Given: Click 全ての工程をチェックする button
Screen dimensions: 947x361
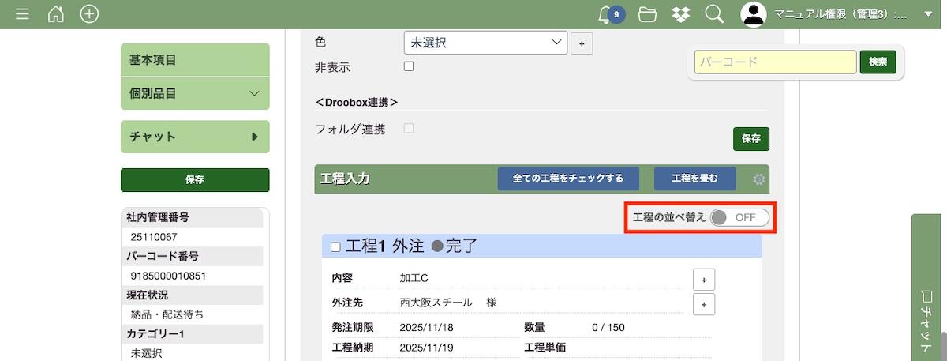Looking at the screenshot, I should (x=567, y=179).
